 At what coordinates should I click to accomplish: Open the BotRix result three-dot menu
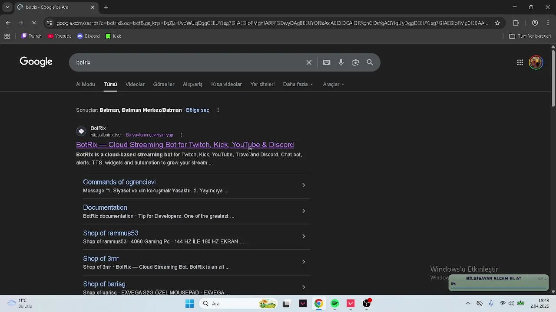pyautogui.click(x=181, y=135)
